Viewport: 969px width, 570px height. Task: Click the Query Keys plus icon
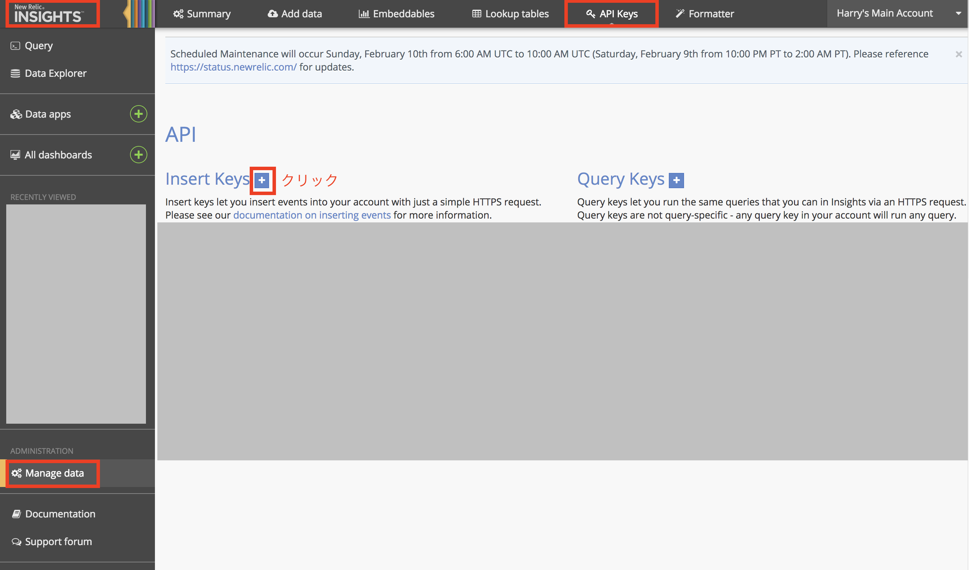point(676,180)
